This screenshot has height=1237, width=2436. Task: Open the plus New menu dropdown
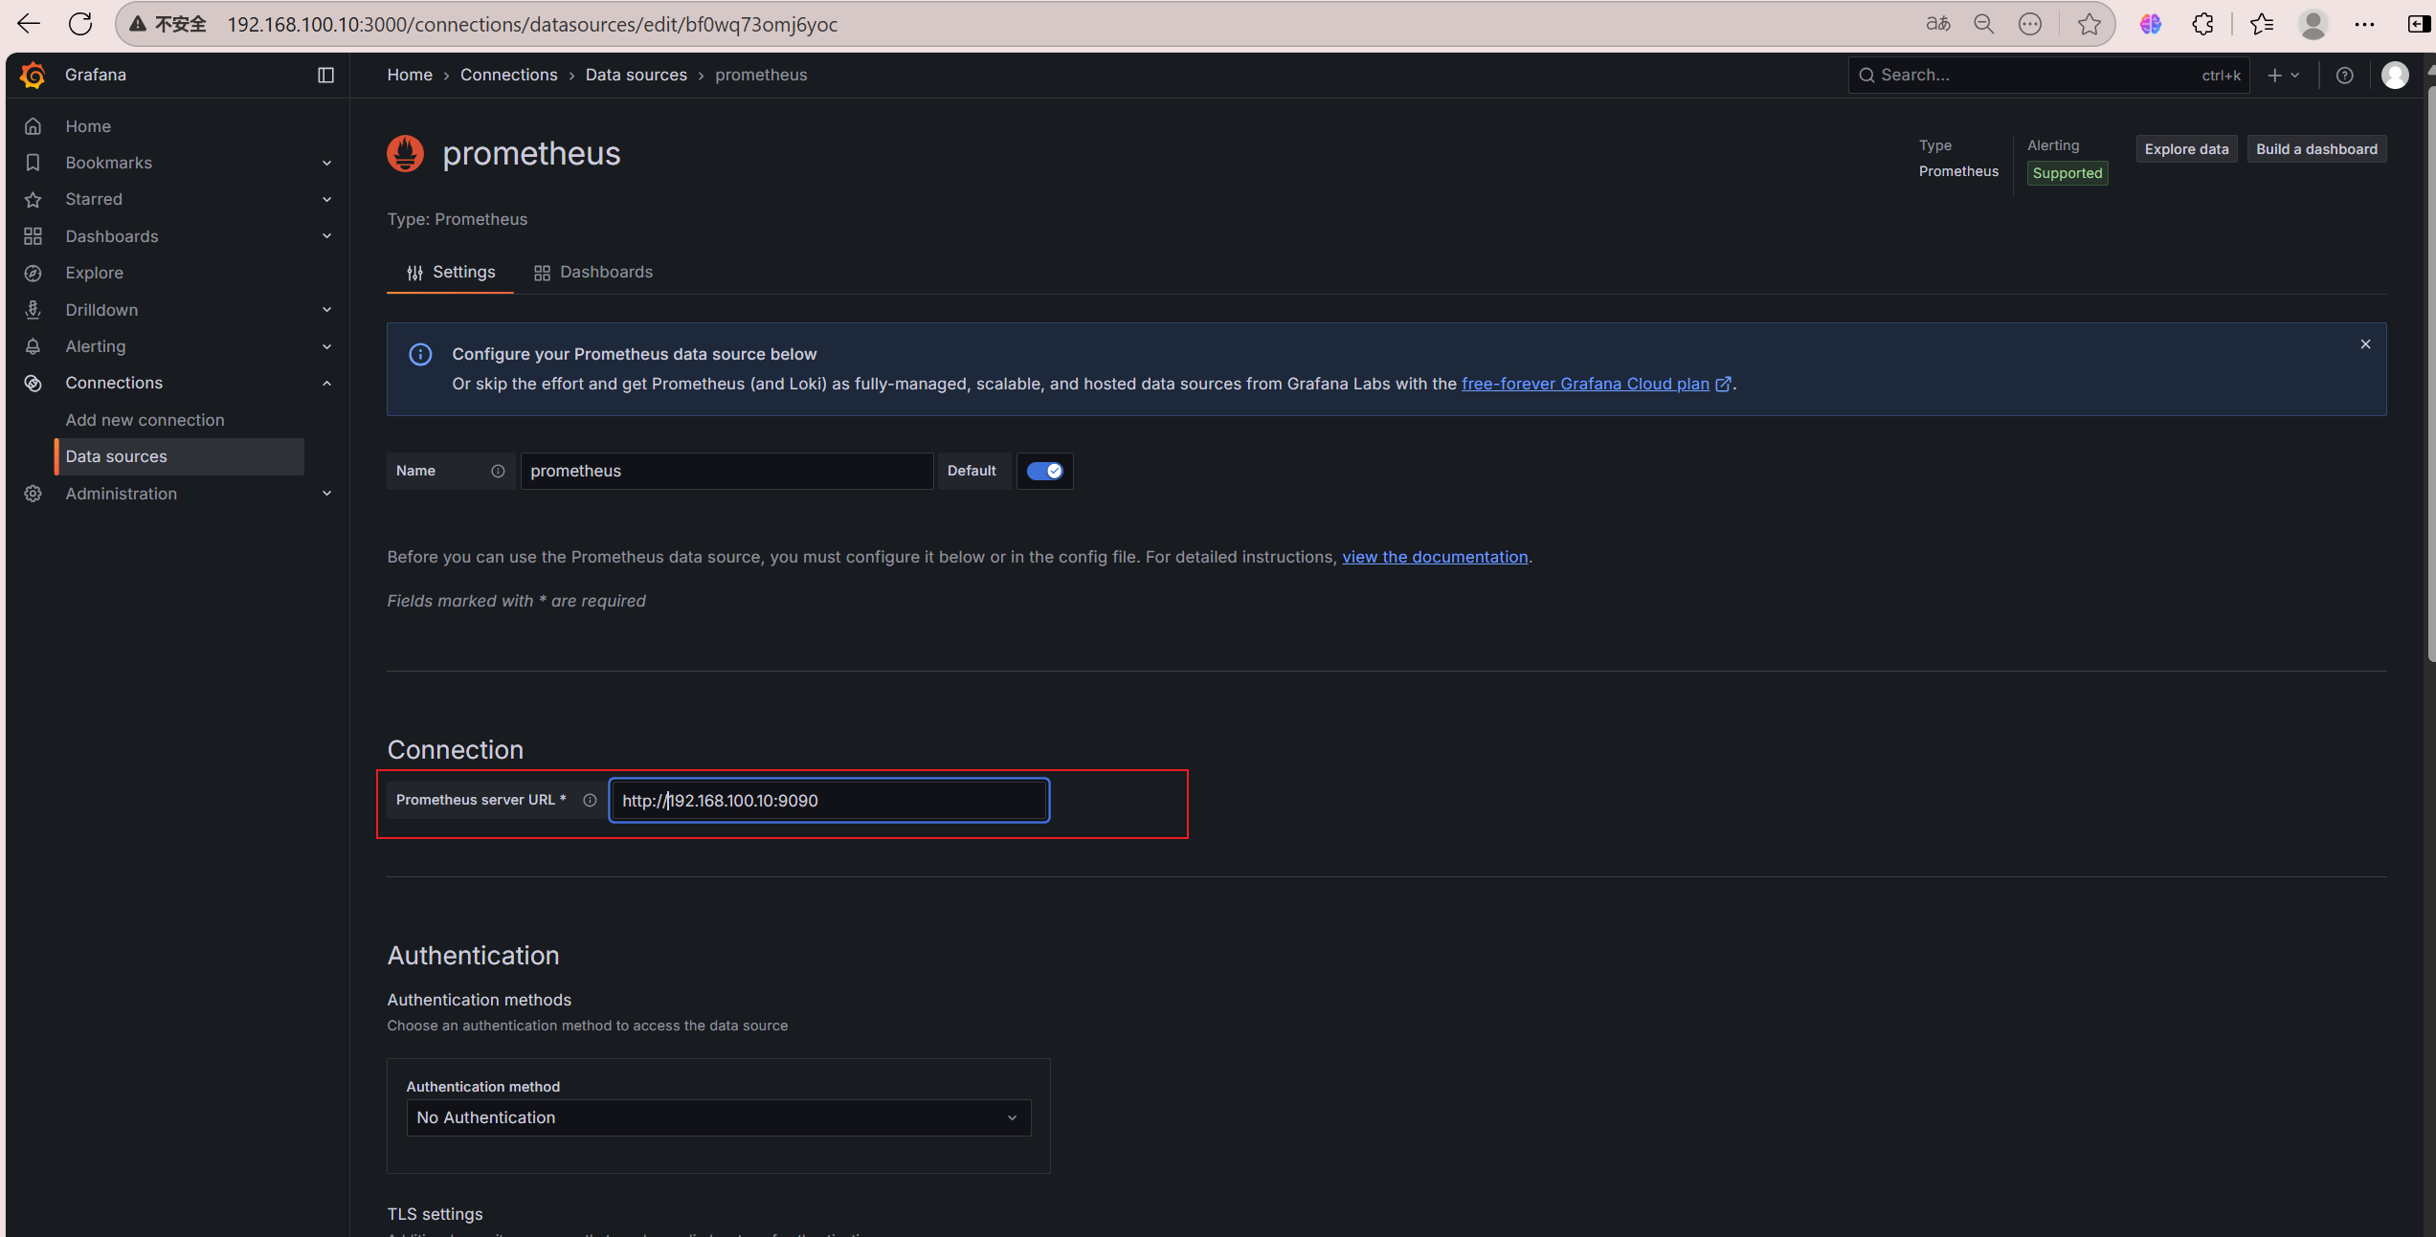click(2284, 75)
